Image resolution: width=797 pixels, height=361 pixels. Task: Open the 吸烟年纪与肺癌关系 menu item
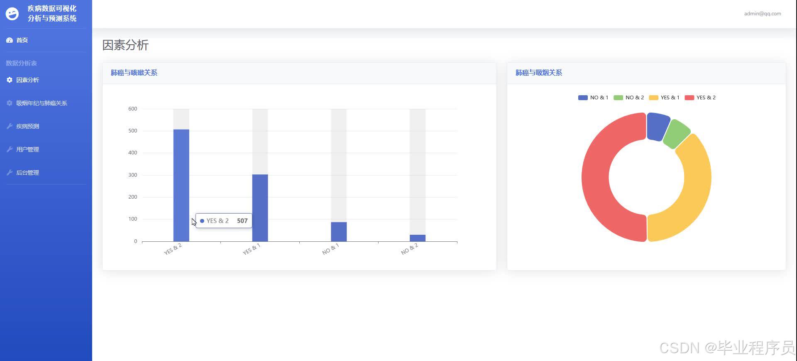[x=42, y=103]
